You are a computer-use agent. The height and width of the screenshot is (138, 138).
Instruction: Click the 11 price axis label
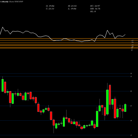(131, 135)
